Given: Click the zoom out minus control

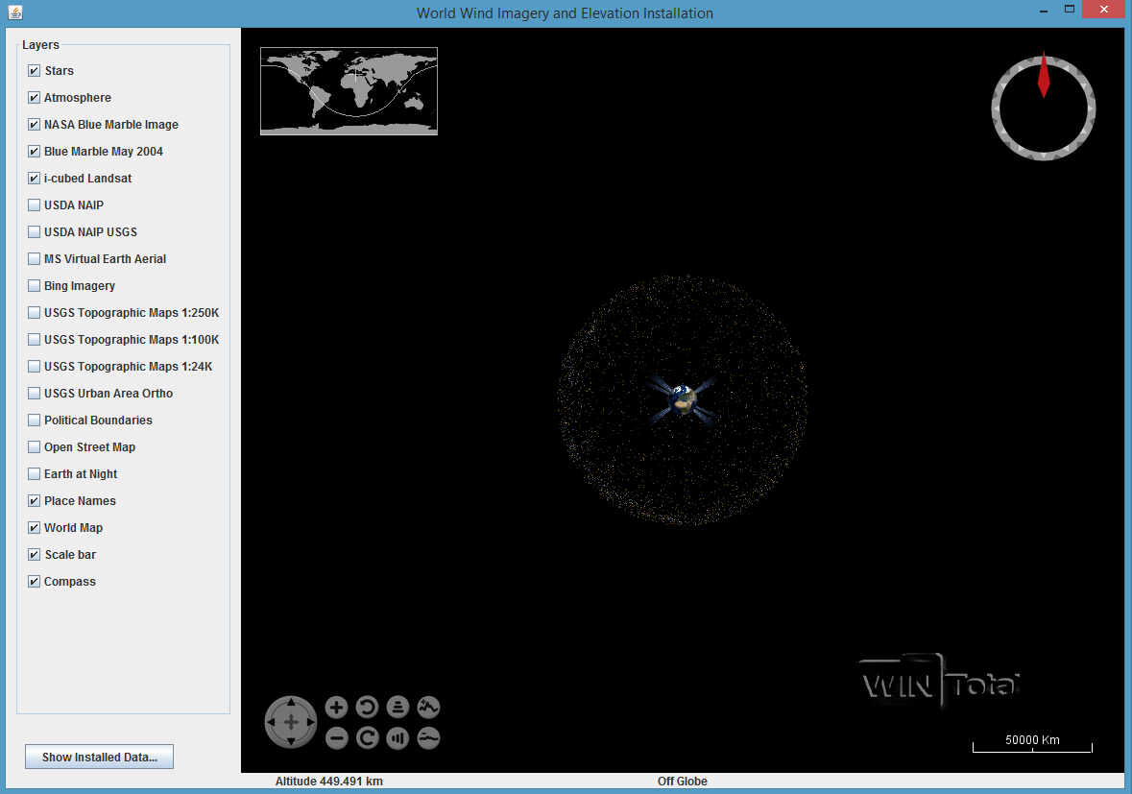Looking at the screenshot, I should pos(336,737).
